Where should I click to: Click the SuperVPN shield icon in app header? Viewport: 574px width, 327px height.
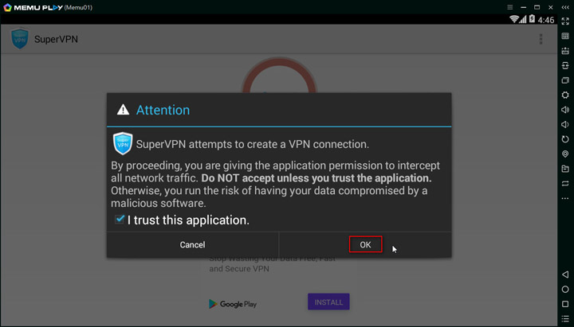click(20, 38)
